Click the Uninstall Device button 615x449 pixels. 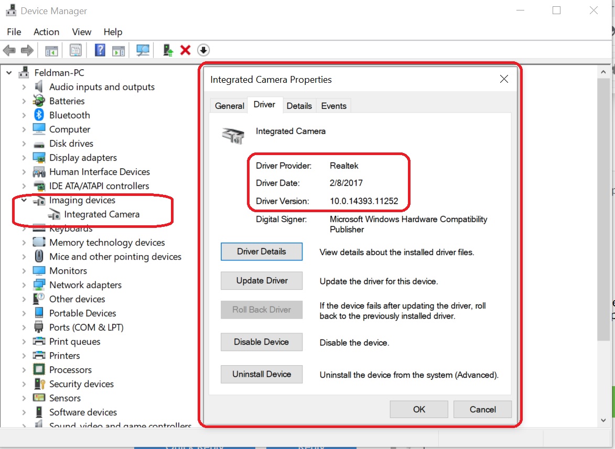click(x=261, y=374)
